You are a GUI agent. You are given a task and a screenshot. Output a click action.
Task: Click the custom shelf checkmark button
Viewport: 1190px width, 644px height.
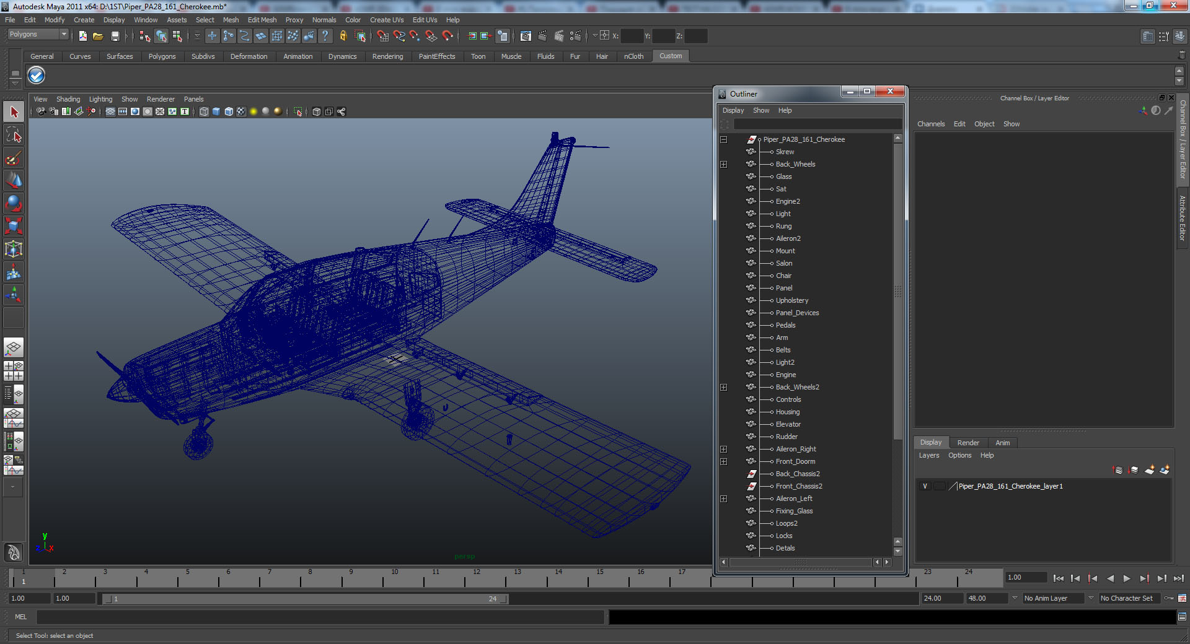click(37, 76)
